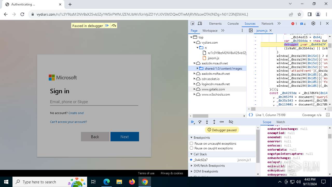Open Terms of use footer link
Screen dimensions: 332x187
[146, 173]
